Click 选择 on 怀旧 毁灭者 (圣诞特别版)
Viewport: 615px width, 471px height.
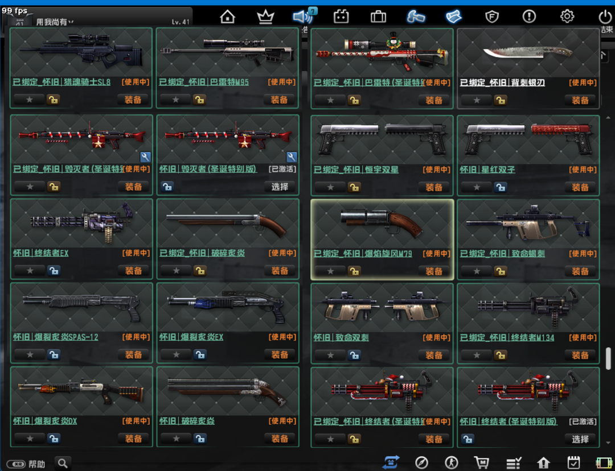[279, 187]
